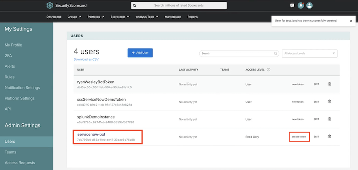This screenshot has height=170, width=358.
Task: Edit the sscServiceNowDemoToken user
Action: (x=316, y=102)
